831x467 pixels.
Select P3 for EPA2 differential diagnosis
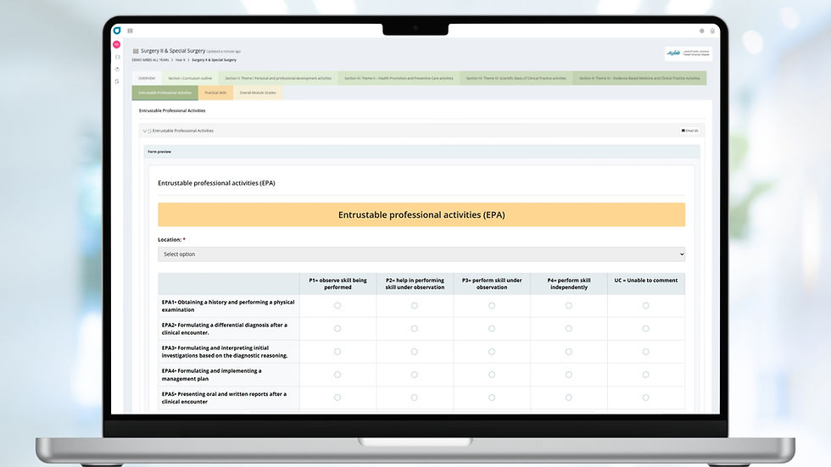492,329
